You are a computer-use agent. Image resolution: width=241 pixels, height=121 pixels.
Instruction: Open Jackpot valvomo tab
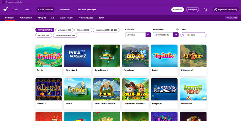click(x=67, y=18)
